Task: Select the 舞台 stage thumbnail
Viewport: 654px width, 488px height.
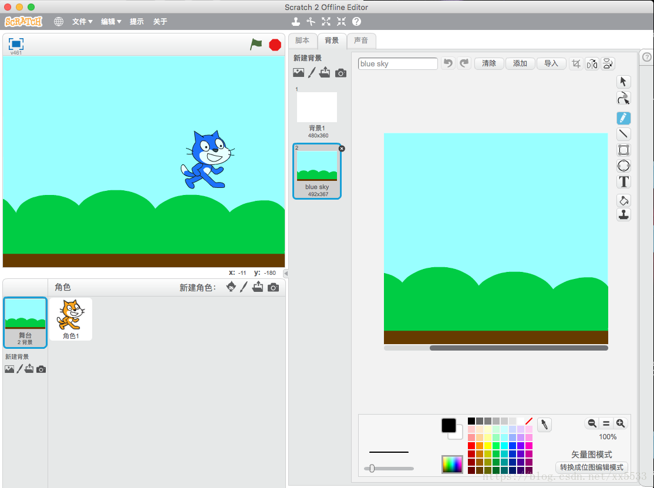Action: tap(25, 322)
